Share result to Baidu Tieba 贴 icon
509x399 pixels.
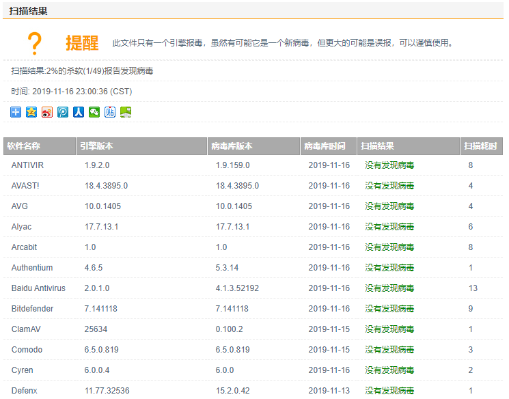(110, 112)
